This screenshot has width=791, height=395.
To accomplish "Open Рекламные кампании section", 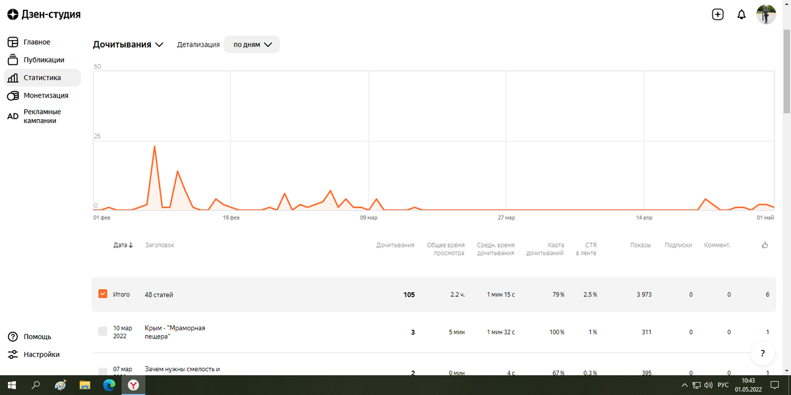I will pyautogui.click(x=42, y=117).
